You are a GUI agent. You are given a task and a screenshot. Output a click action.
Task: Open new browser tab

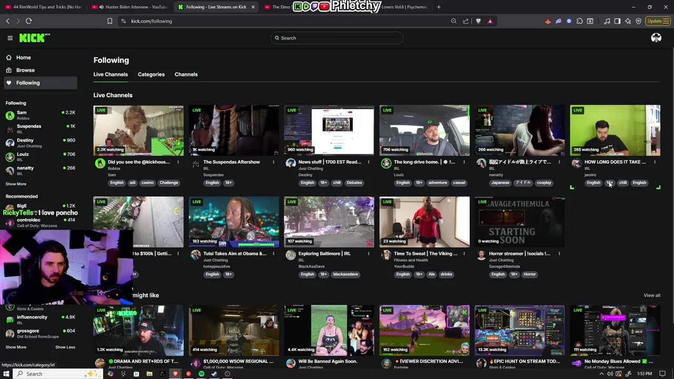click(x=439, y=7)
